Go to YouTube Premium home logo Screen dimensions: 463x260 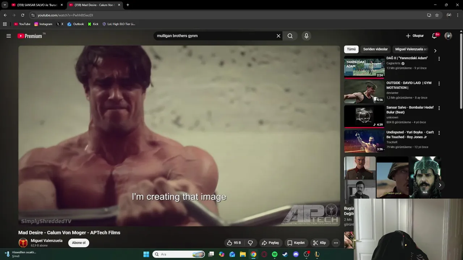(30, 36)
